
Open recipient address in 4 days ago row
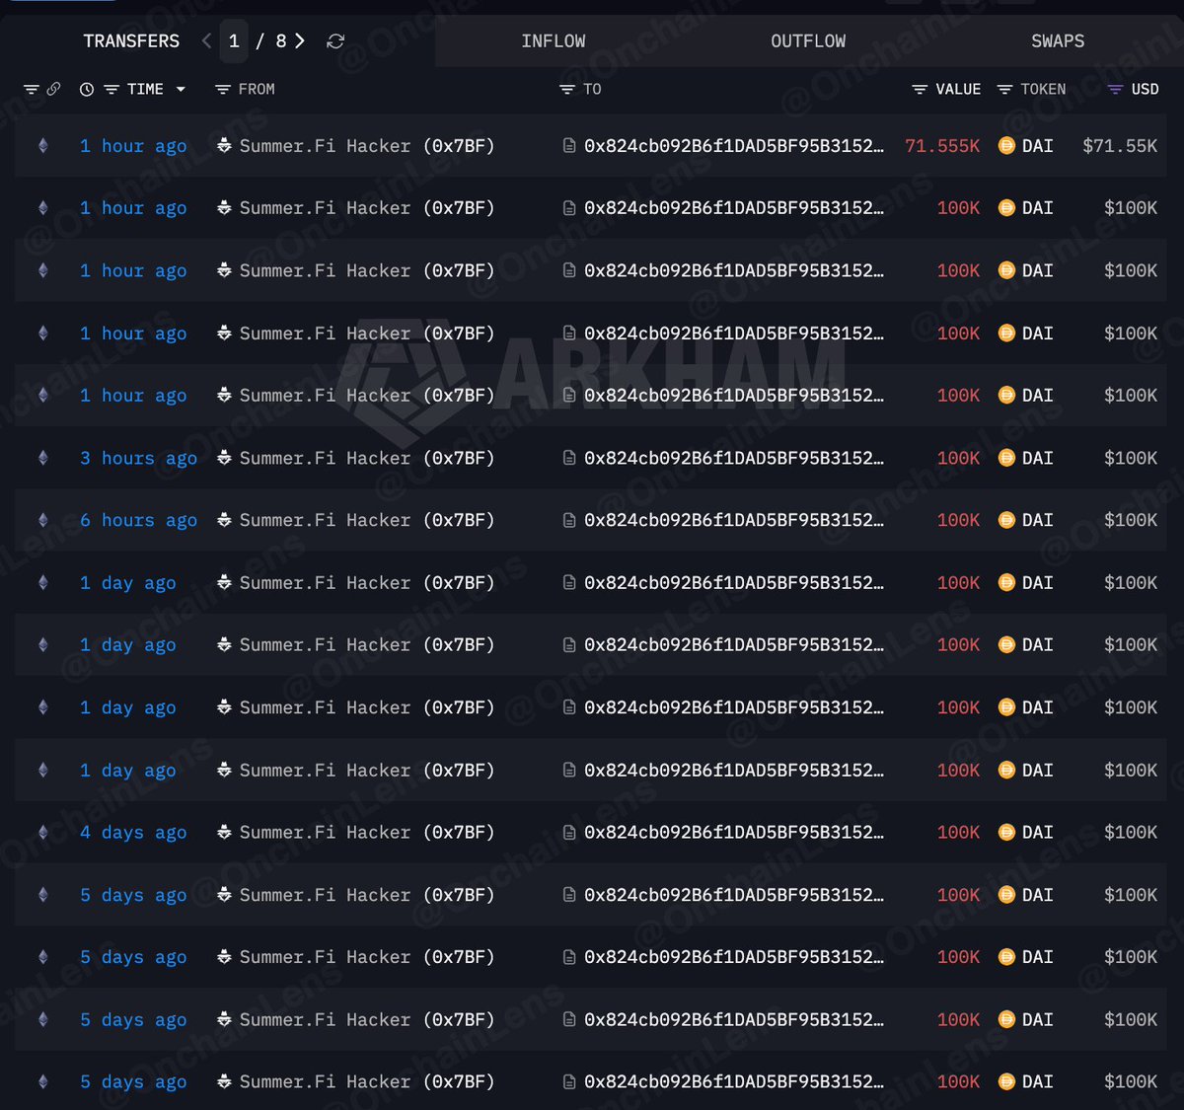(x=734, y=833)
